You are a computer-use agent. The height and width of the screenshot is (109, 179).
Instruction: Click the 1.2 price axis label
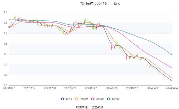point(5,54)
